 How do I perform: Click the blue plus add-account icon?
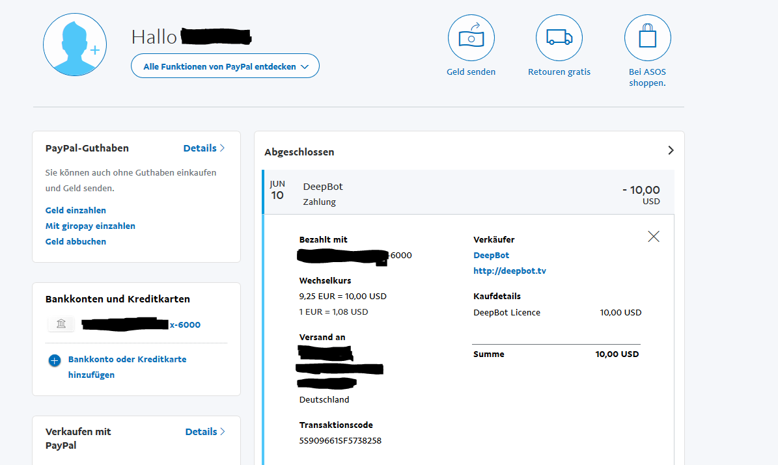coord(55,360)
